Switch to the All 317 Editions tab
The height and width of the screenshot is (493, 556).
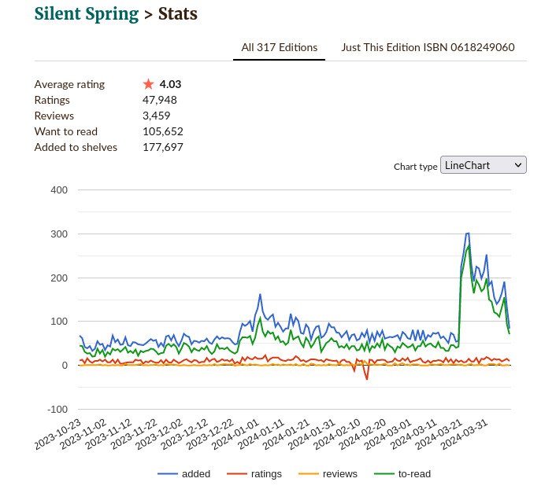coord(279,47)
